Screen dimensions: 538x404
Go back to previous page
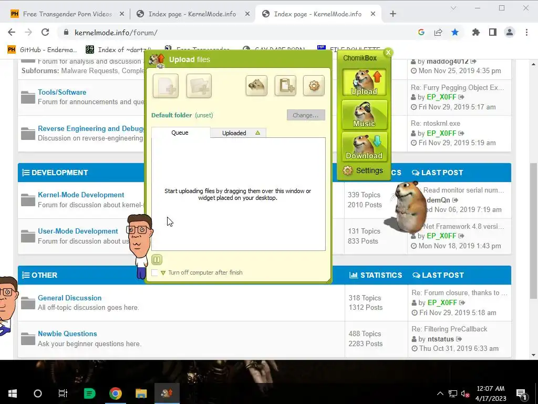click(12, 32)
